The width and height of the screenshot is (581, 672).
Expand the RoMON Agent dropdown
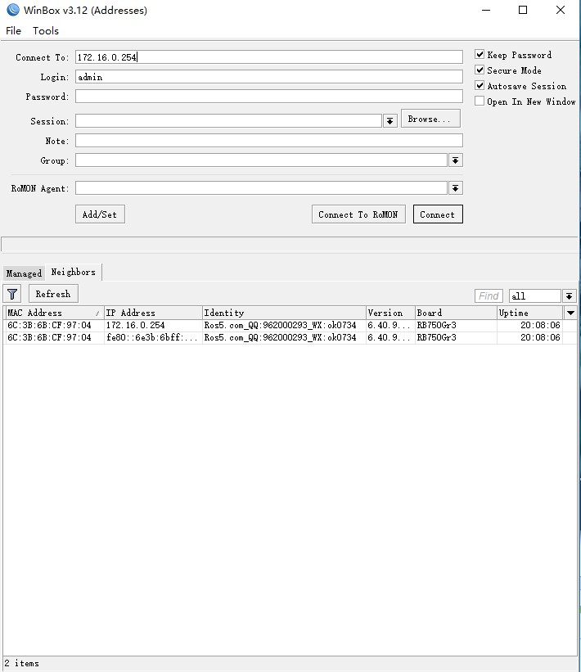pyautogui.click(x=455, y=188)
